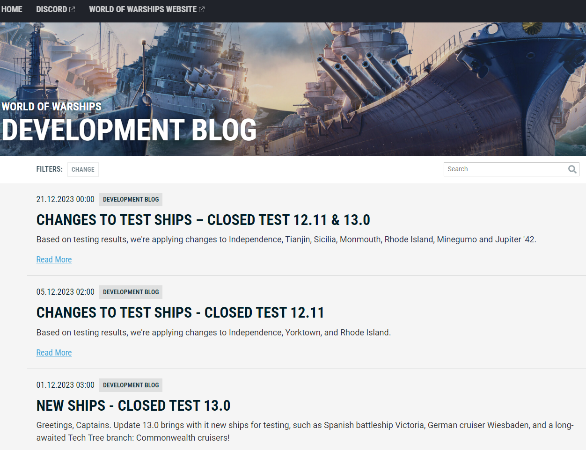Click Development Blog tag on 05.12.2023 post
The height and width of the screenshot is (450, 586).
pos(131,292)
